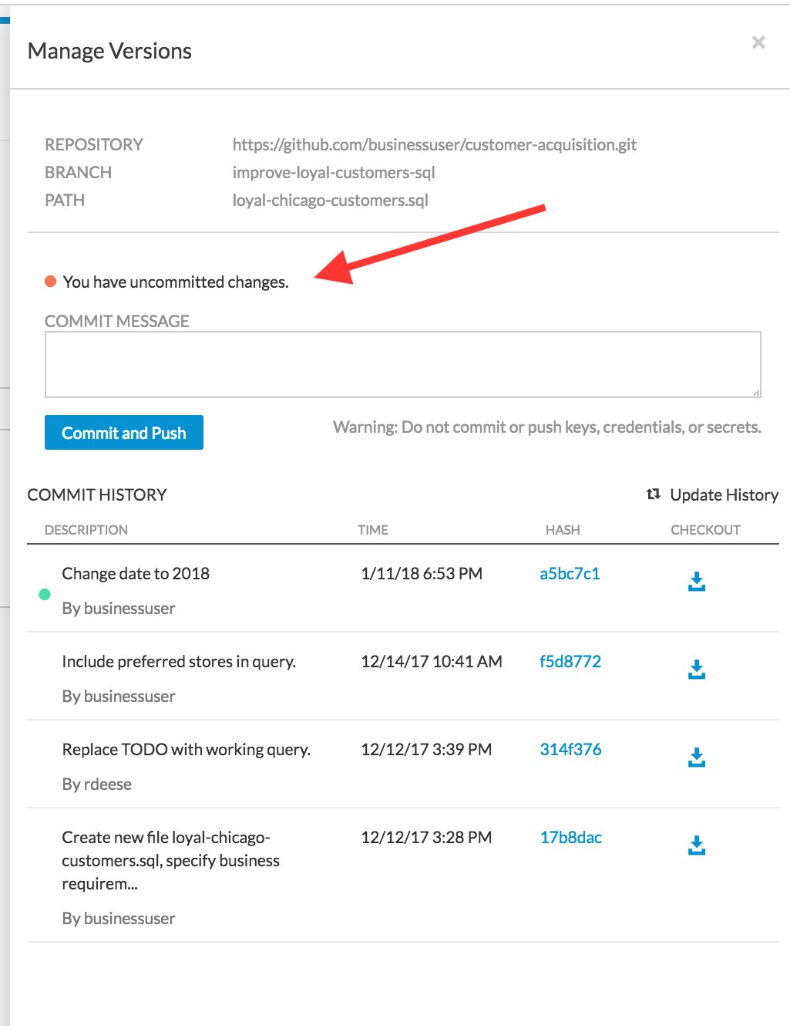Open commit hash f5d8772 link
Screen dimensions: 790x1026
(570, 662)
